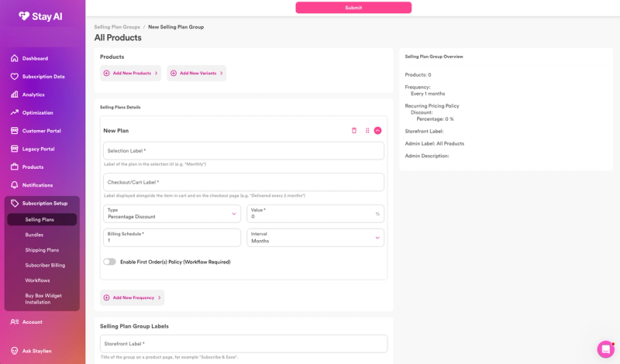Screen dimensions: 620x364
Task: Click the Notifications bell icon
Action: pyautogui.click(x=14, y=185)
